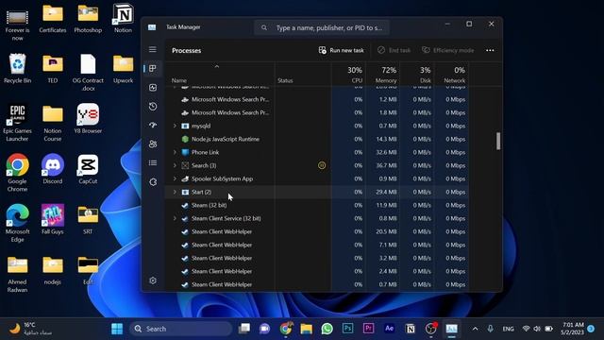Image resolution: width=604 pixels, height=340 pixels.
Task: Expand the Phone Link process group
Action: click(x=175, y=152)
